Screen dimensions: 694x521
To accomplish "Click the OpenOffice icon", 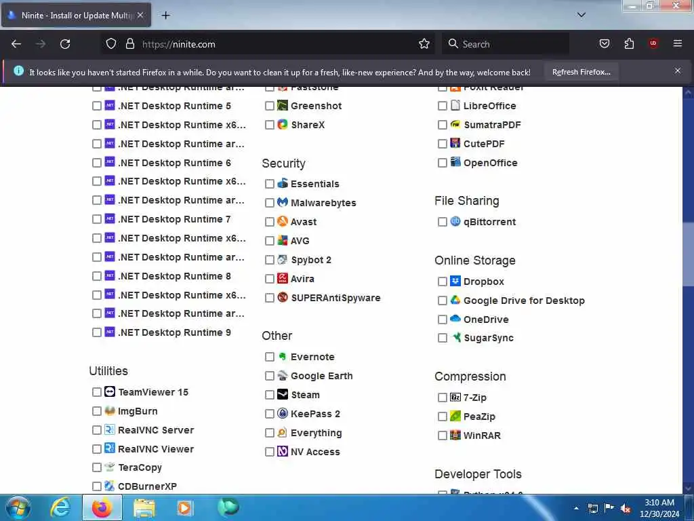I will pyautogui.click(x=455, y=162).
